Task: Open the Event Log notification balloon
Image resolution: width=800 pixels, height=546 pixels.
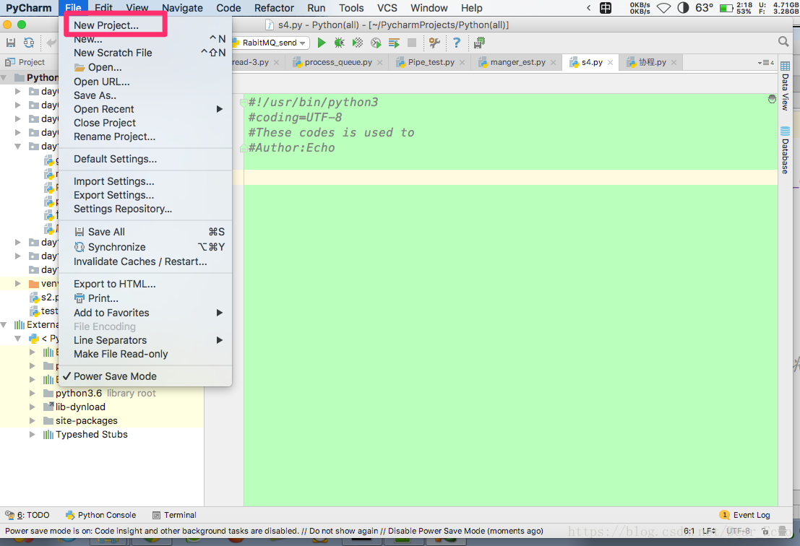Action: click(745, 515)
